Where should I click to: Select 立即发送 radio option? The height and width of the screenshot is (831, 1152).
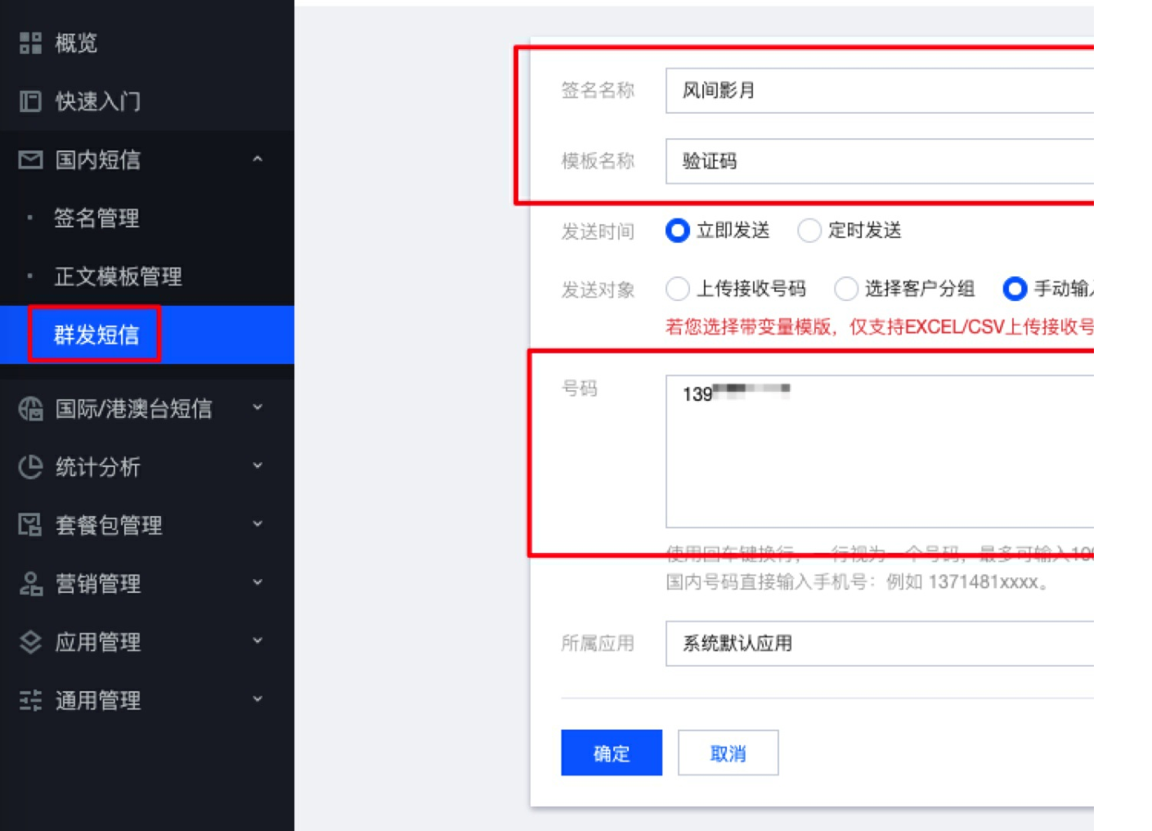pyautogui.click(x=678, y=231)
